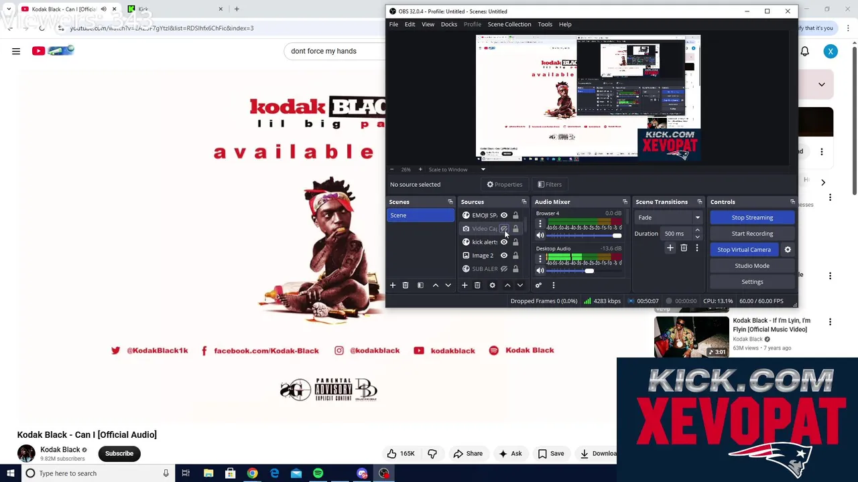Open the Scene Collection menu
This screenshot has width=858, height=482.
pyautogui.click(x=509, y=24)
